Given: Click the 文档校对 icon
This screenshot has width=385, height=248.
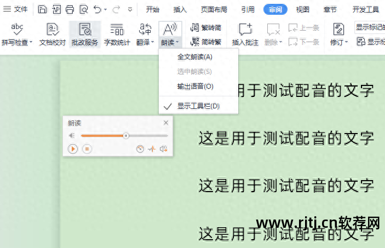Looking at the screenshot, I should pyautogui.click(x=53, y=29).
